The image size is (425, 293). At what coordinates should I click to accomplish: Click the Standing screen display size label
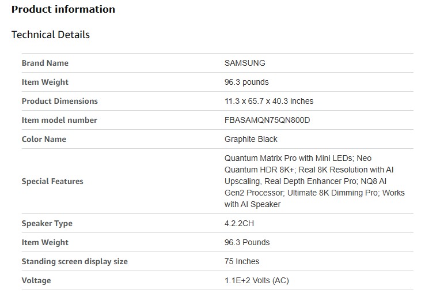click(74, 261)
